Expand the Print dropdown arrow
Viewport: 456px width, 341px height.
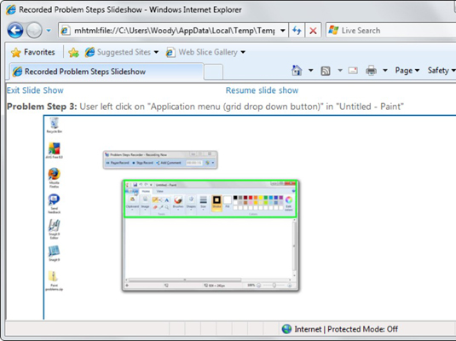click(385, 71)
